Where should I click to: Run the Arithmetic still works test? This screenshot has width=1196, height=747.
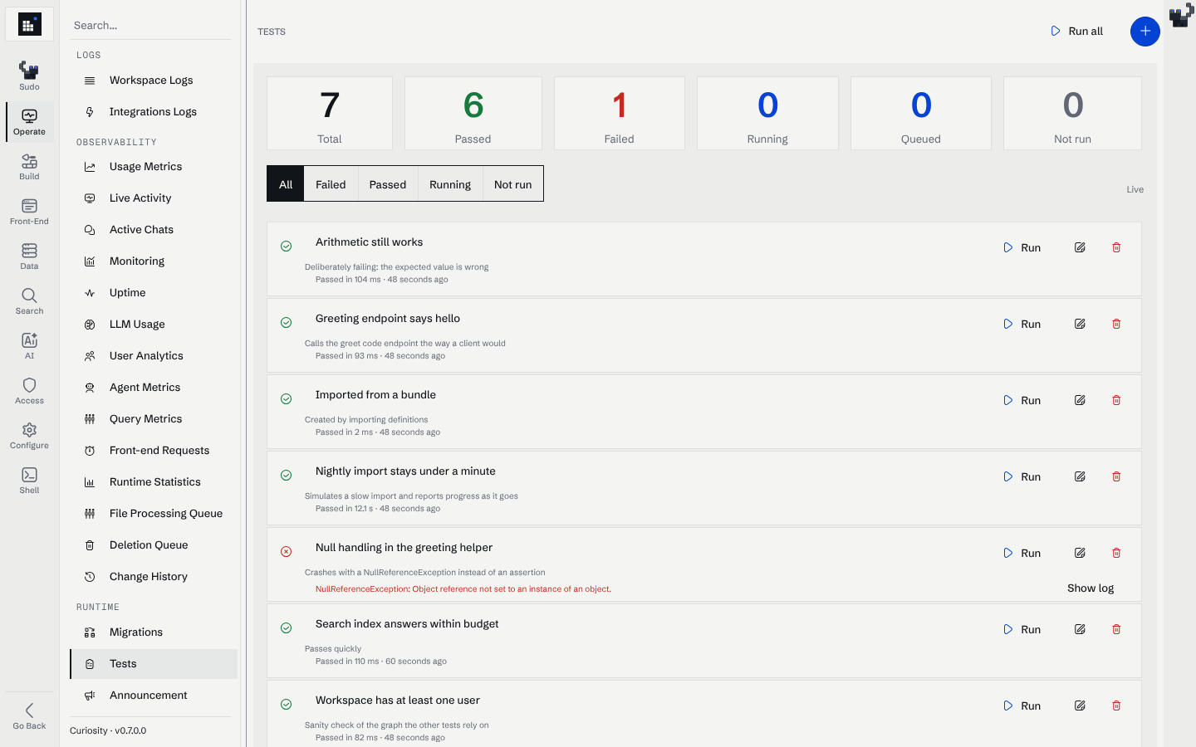point(1022,247)
